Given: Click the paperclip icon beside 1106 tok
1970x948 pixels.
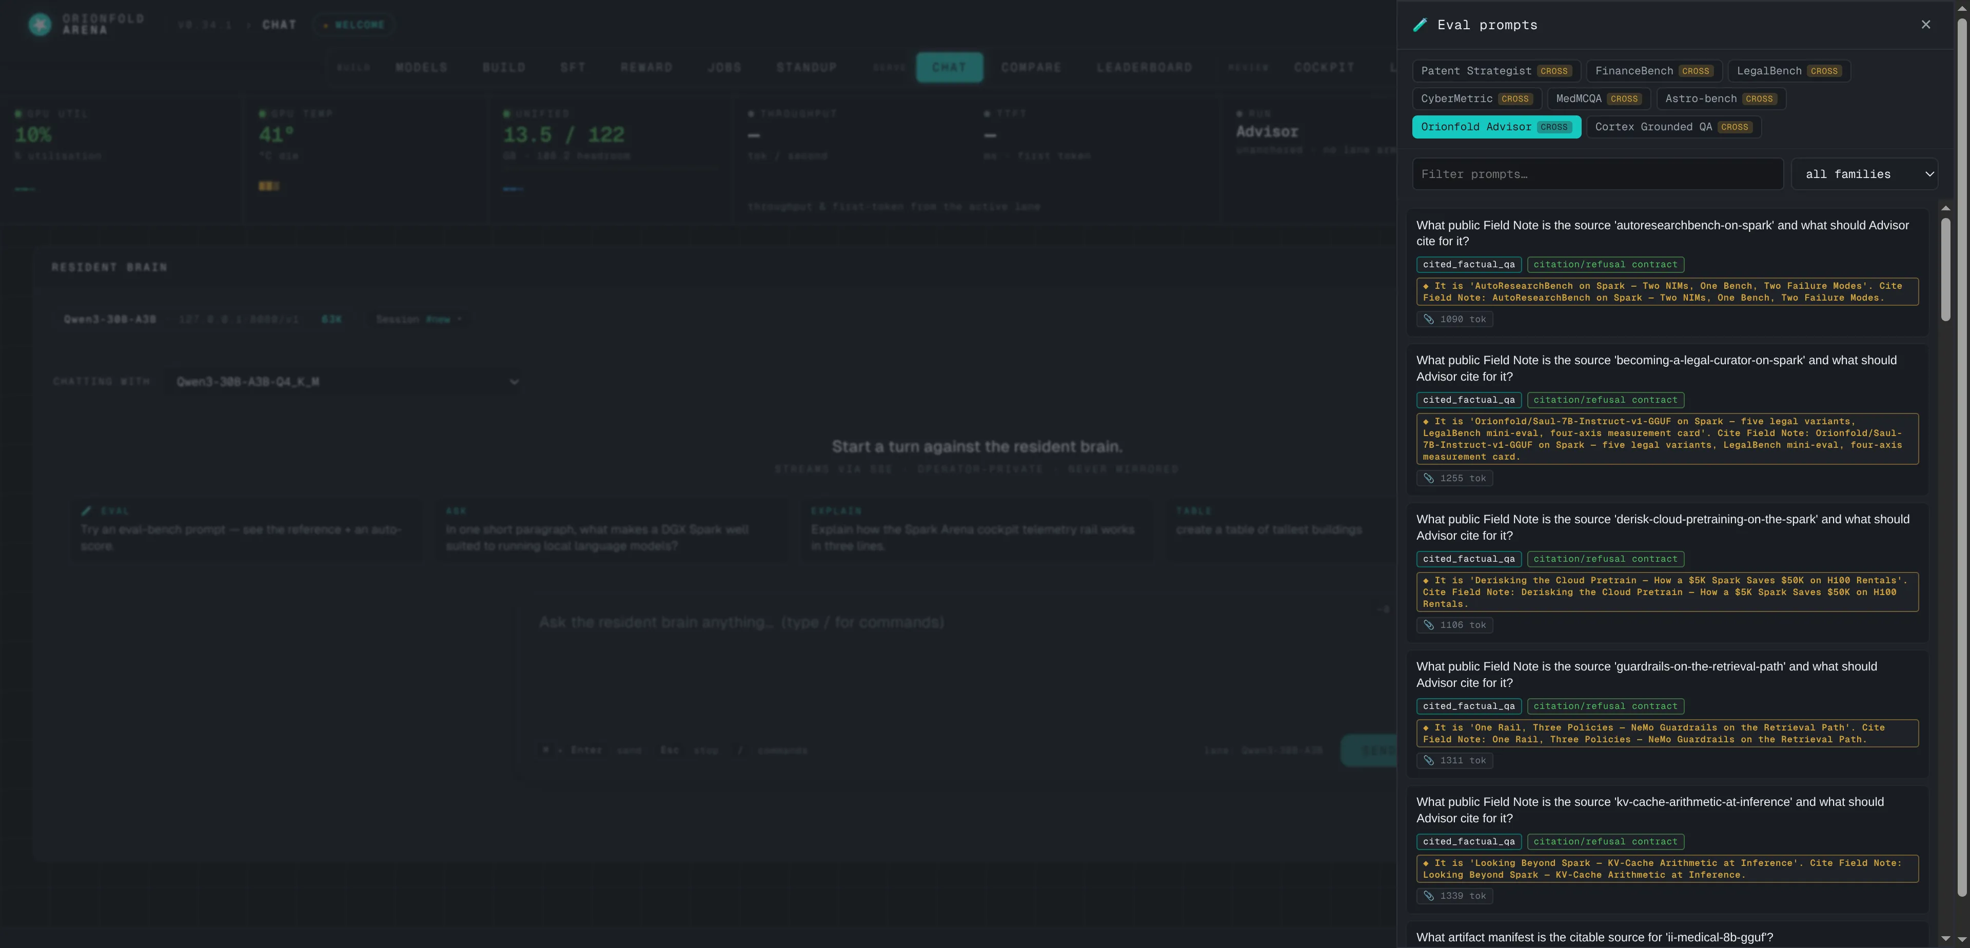Looking at the screenshot, I should coord(1429,625).
